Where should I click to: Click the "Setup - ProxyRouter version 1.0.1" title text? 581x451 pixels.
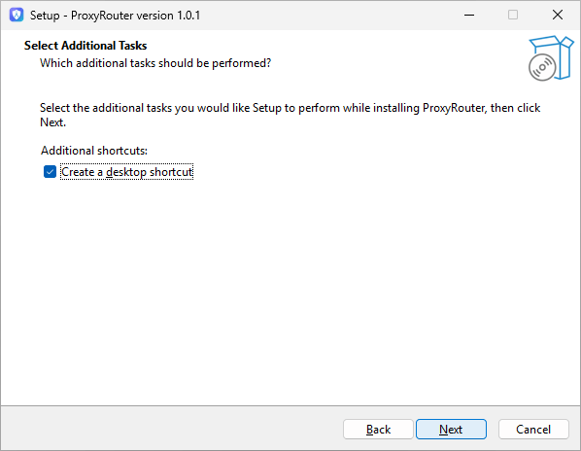pyautogui.click(x=115, y=16)
